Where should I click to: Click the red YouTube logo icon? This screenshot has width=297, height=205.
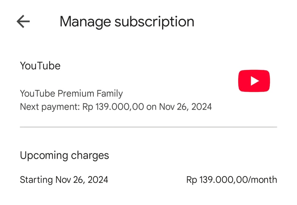pos(254,81)
